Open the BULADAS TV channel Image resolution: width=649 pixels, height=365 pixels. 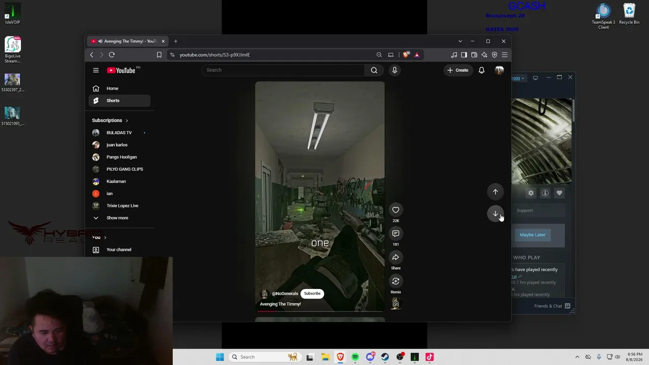pos(120,133)
